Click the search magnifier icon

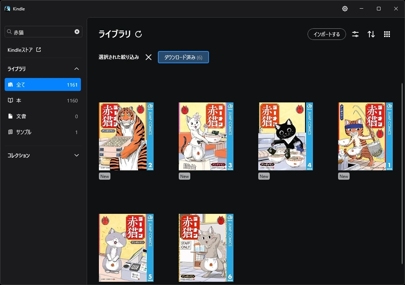(x=9, y=32)
